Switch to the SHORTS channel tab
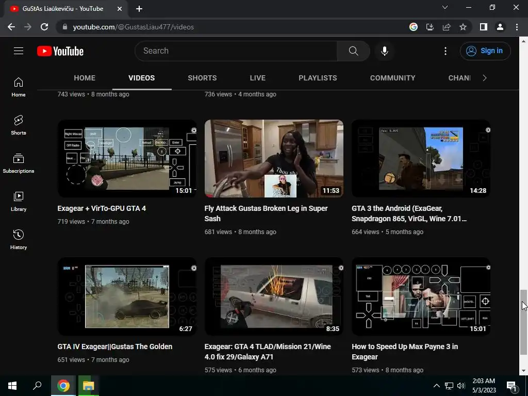 [x=202, y=78]
